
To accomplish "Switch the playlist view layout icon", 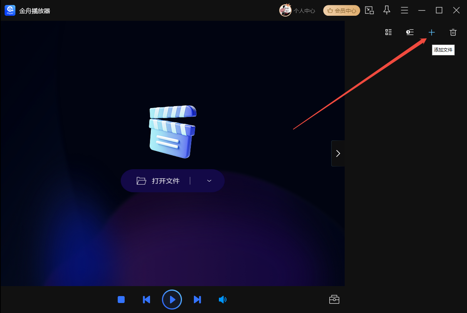I will tap(389, 32).
